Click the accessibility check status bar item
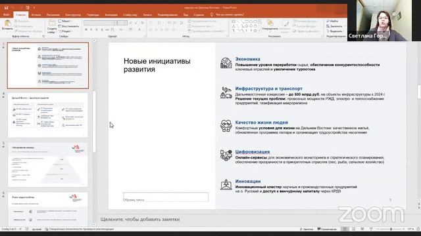 pyautogui.click(x=79, y=229)
